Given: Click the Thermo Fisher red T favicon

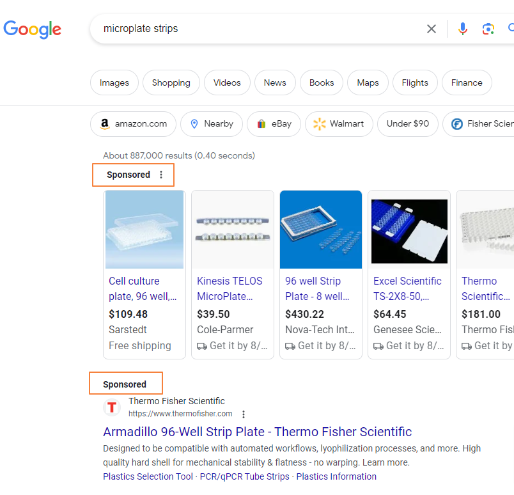Looking at the screenshot, I should click(112, 408).
